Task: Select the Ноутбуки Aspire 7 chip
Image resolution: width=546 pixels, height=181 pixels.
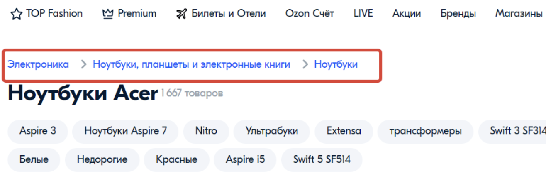Action: click(125, 131)
